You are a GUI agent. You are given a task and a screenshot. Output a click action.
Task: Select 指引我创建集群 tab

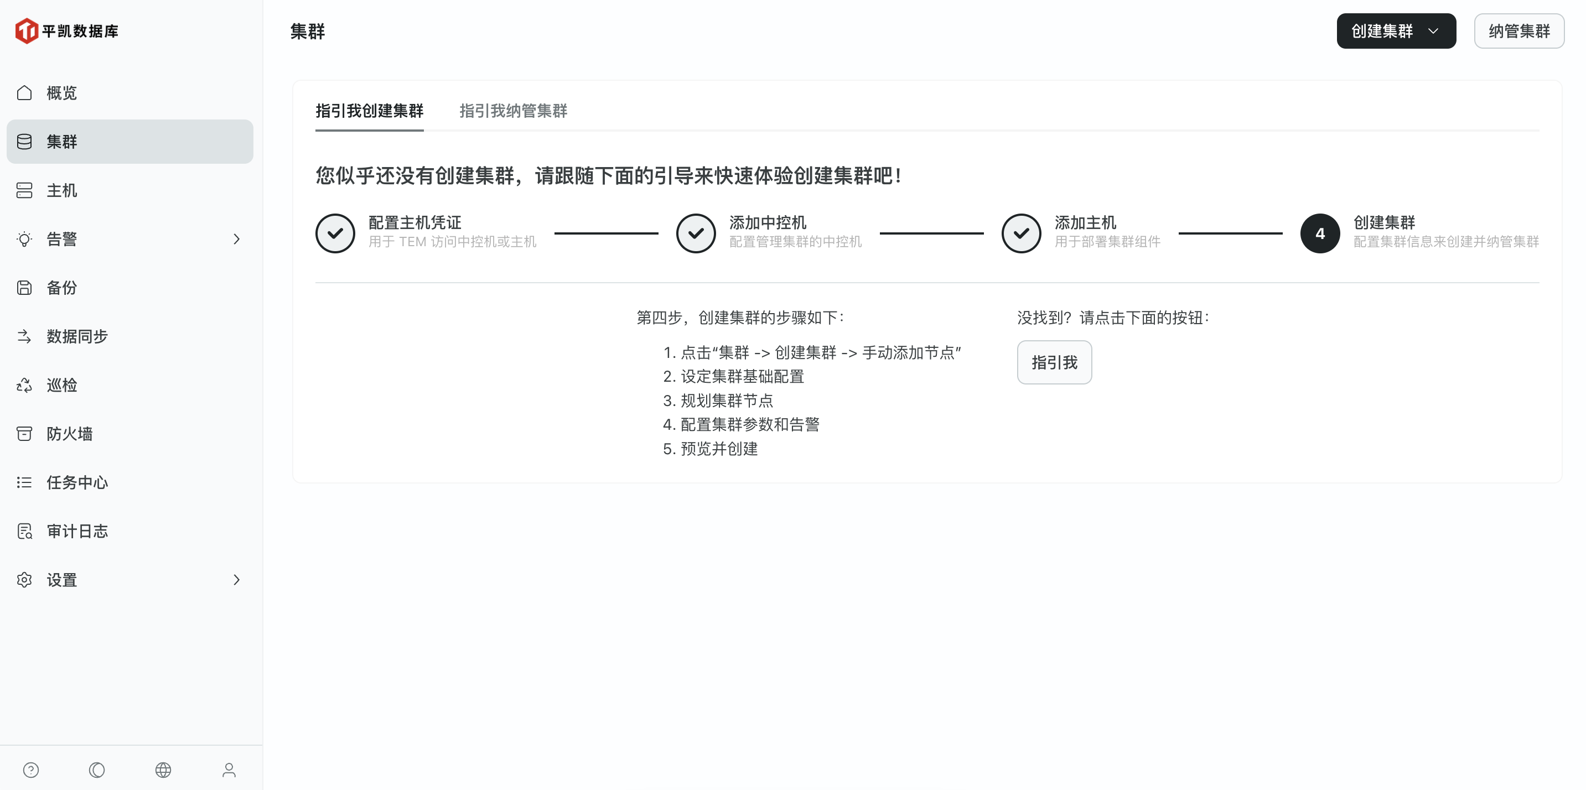point(370,111)
